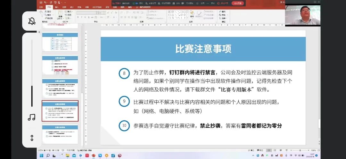
Task: Switch to Normal view in status bar
Action: [x=269, y=150]
